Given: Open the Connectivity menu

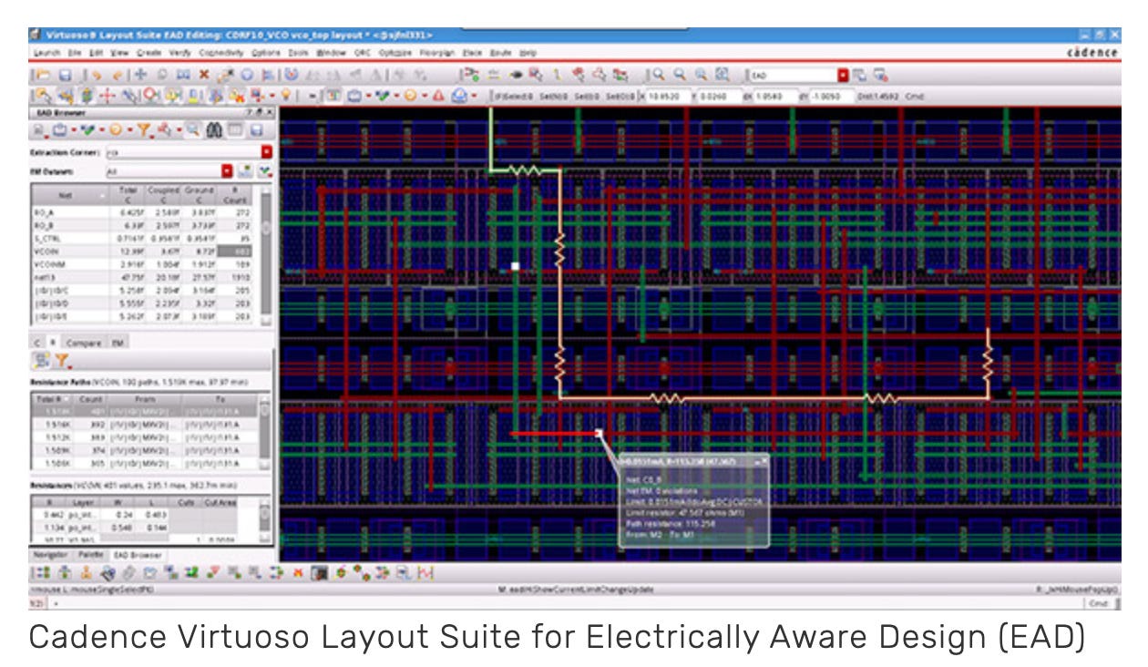Looking at the screenshot, I should (221, 53).
